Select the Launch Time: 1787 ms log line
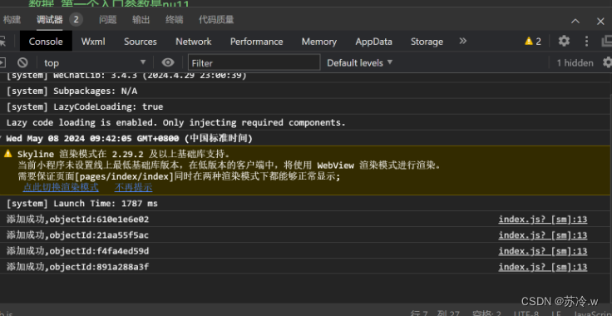612x316 pixels. point(82,203)
